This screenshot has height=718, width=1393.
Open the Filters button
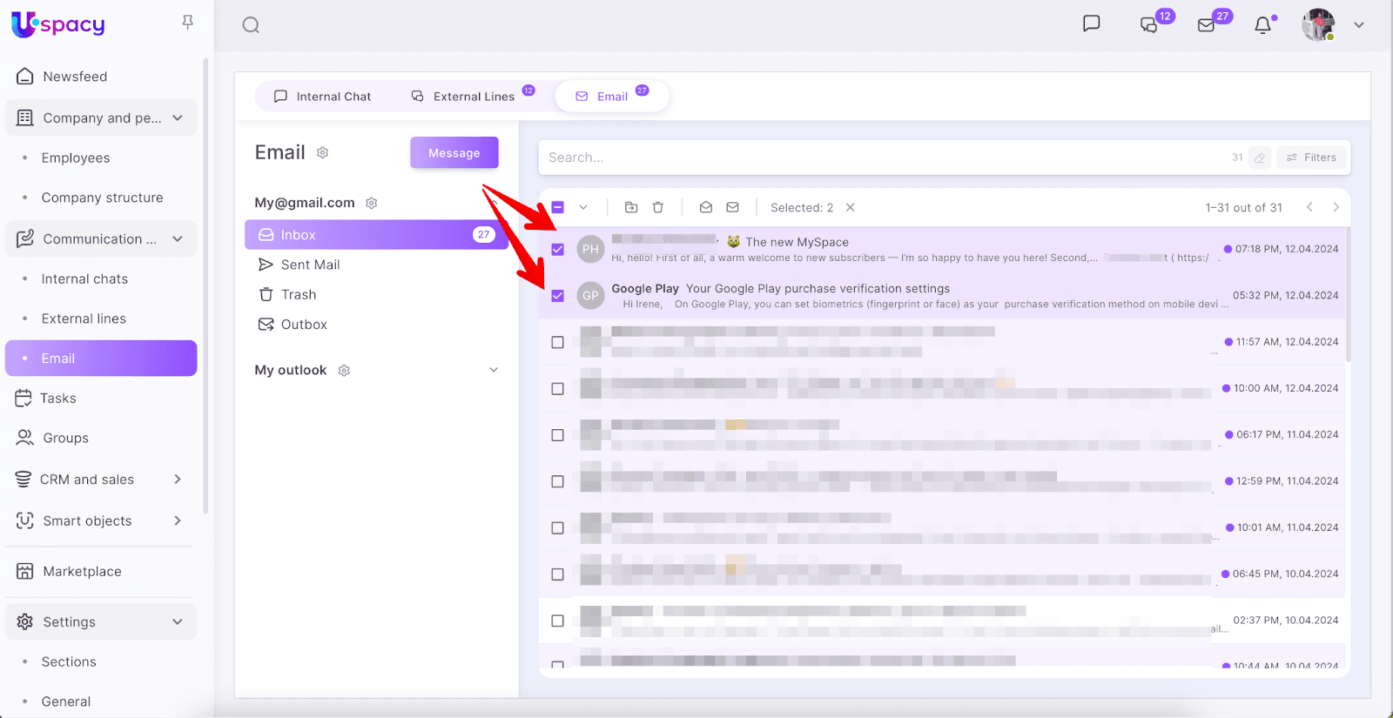point(1312,158)
